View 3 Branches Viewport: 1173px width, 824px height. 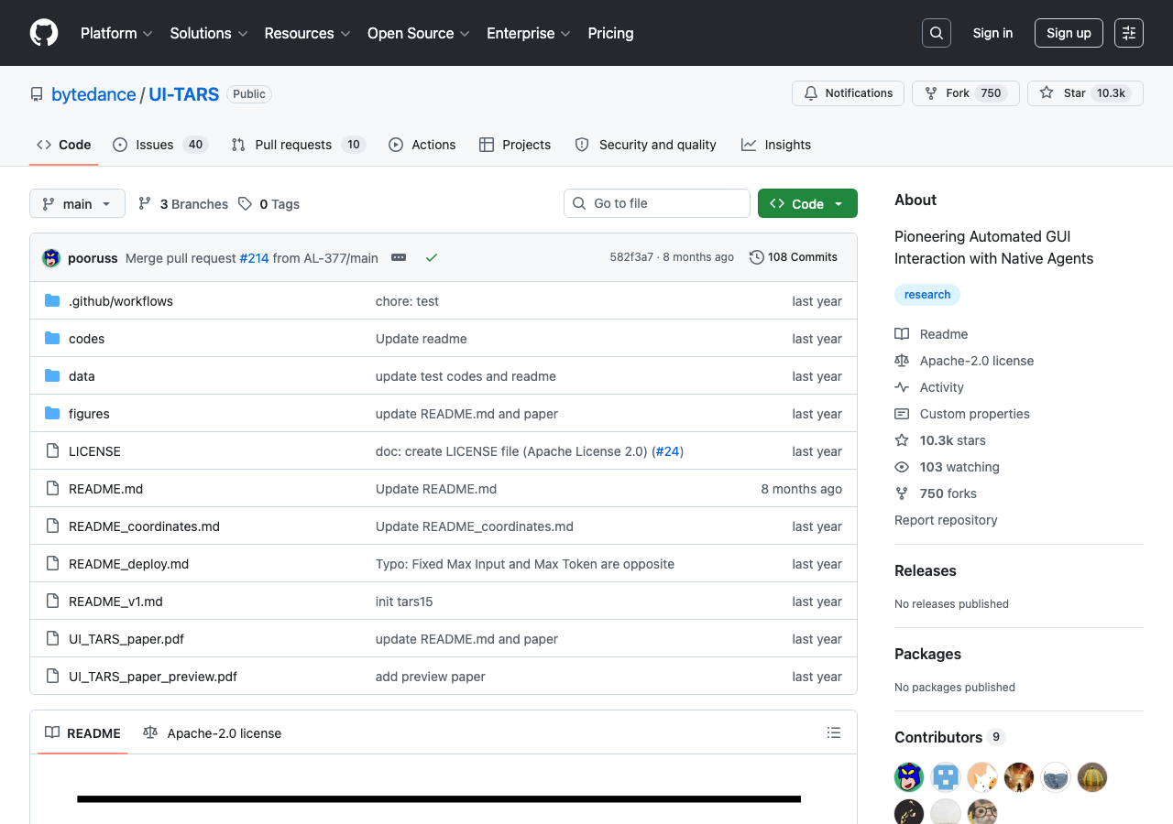point(183,204)
